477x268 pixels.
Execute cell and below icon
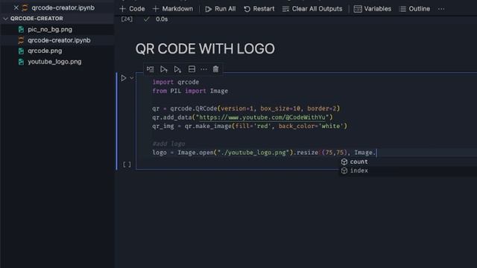tap(177, 69)
